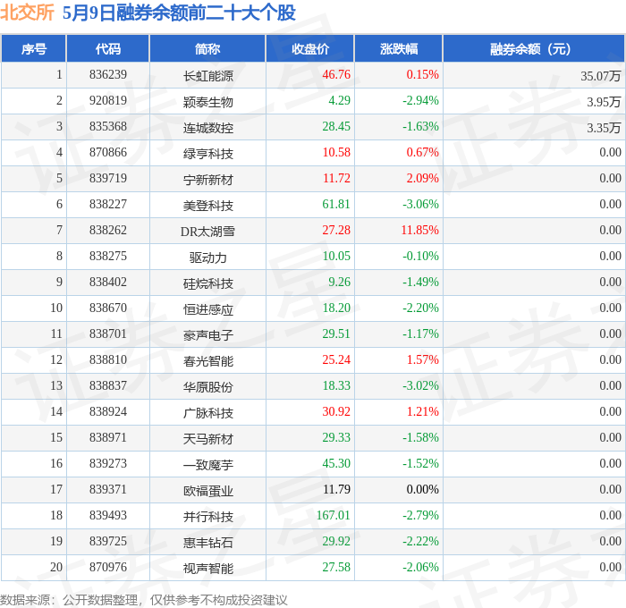Select the 天马新材 name cell
626x608 pixels.
[208, 439]
